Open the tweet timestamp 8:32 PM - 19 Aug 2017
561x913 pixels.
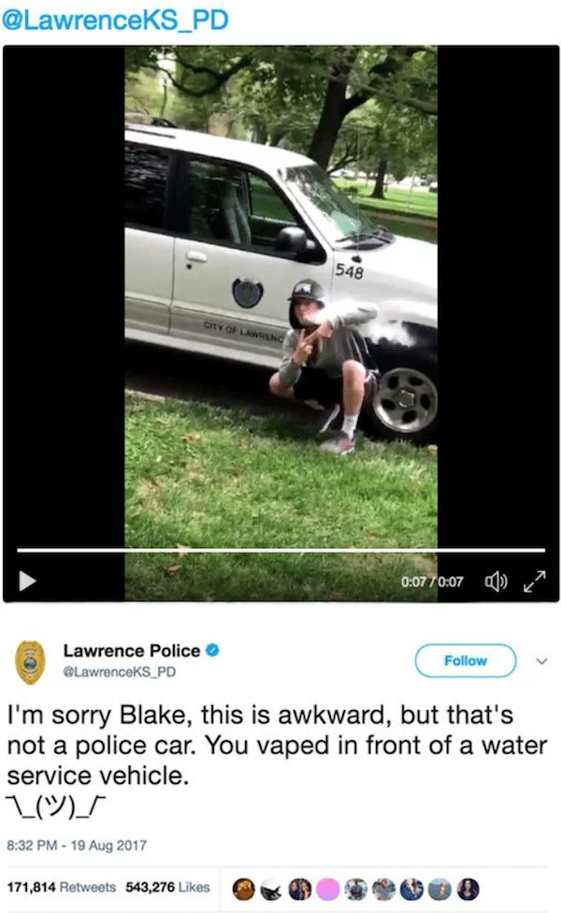(x=77, y=845)
